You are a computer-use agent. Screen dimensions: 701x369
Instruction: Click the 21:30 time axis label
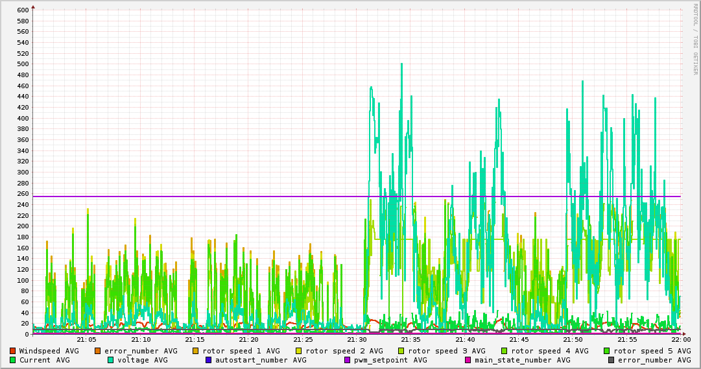pos(357,339)
